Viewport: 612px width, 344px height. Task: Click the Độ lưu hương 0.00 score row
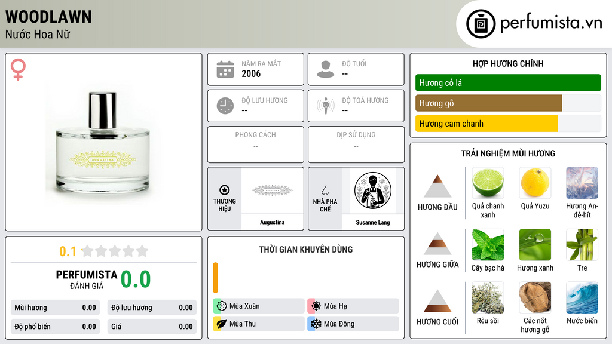coord(152,308)
